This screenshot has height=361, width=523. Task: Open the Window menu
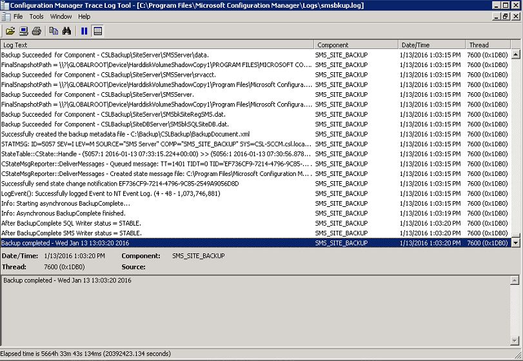tap(61, 17)
